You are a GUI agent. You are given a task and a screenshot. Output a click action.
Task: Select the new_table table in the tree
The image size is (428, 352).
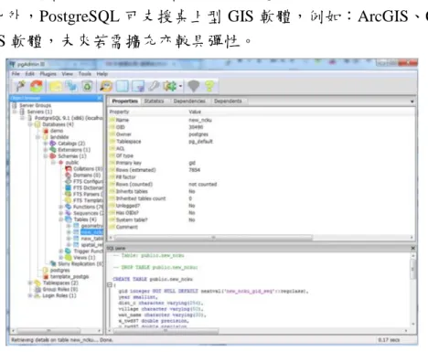91,239
